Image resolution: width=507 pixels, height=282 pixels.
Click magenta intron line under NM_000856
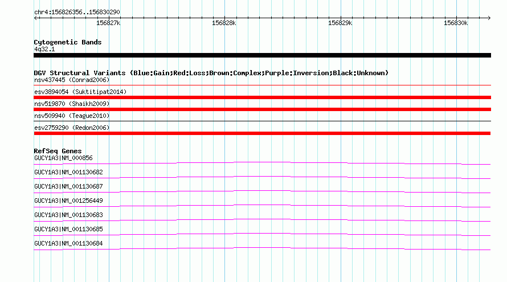click(x=262, y=163)
